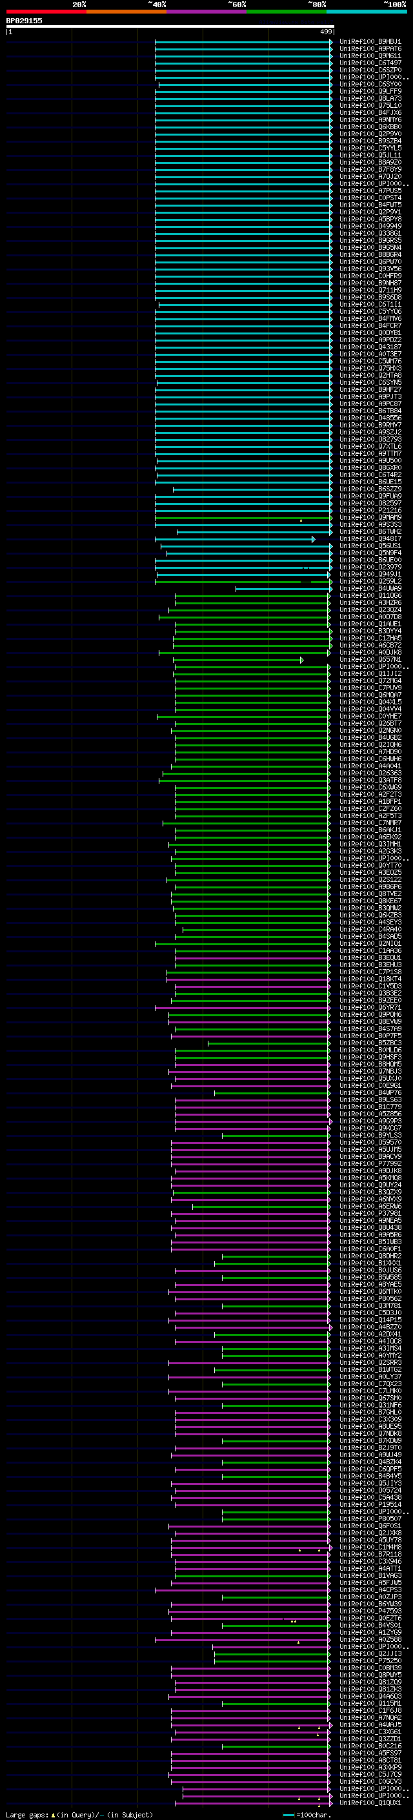Click the yellow large-gap triangle in the legend

pos(53,1814)
